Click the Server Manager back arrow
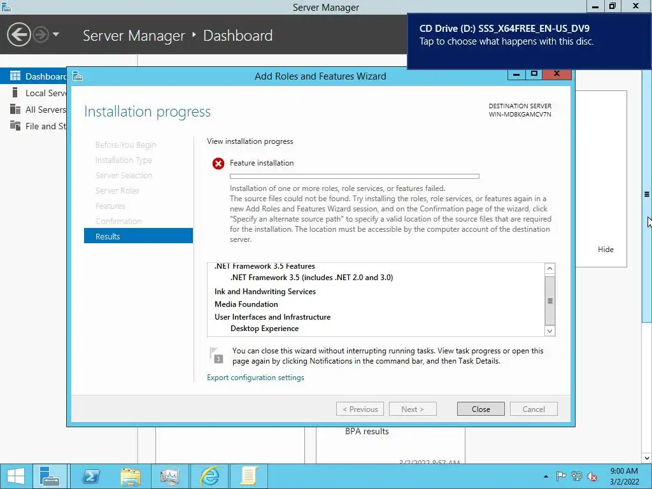Screen dimensions: 652x489 click(18, 34)
